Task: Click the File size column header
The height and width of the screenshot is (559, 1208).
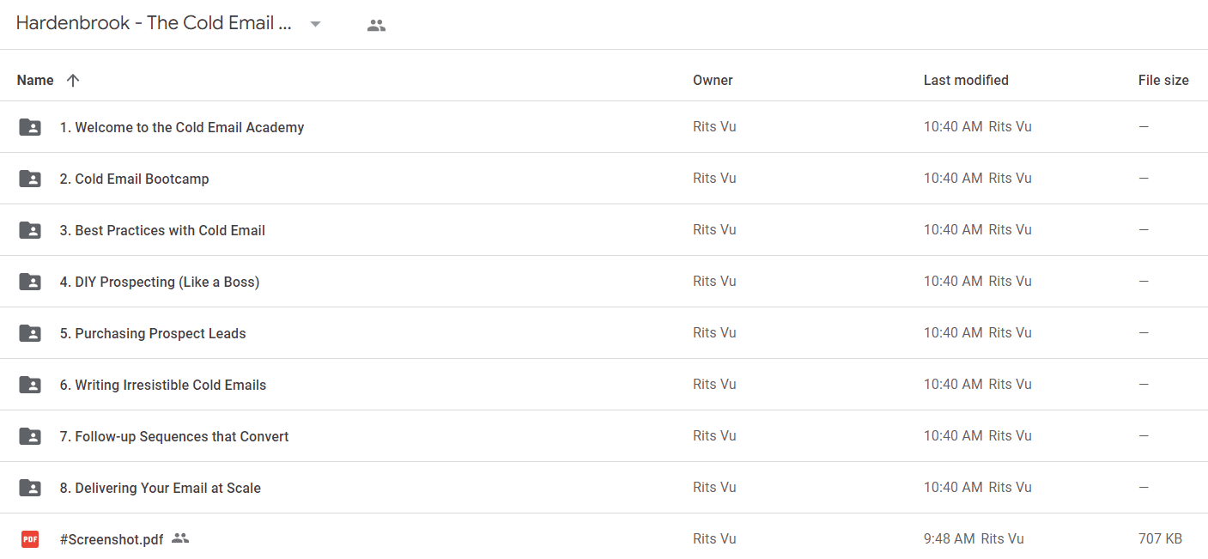Action: tap(1163, 80)
